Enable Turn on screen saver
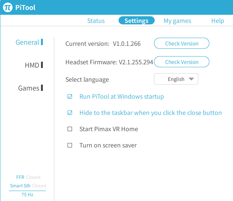This screenshot has height=201, width=233. (x=70, y=146)
